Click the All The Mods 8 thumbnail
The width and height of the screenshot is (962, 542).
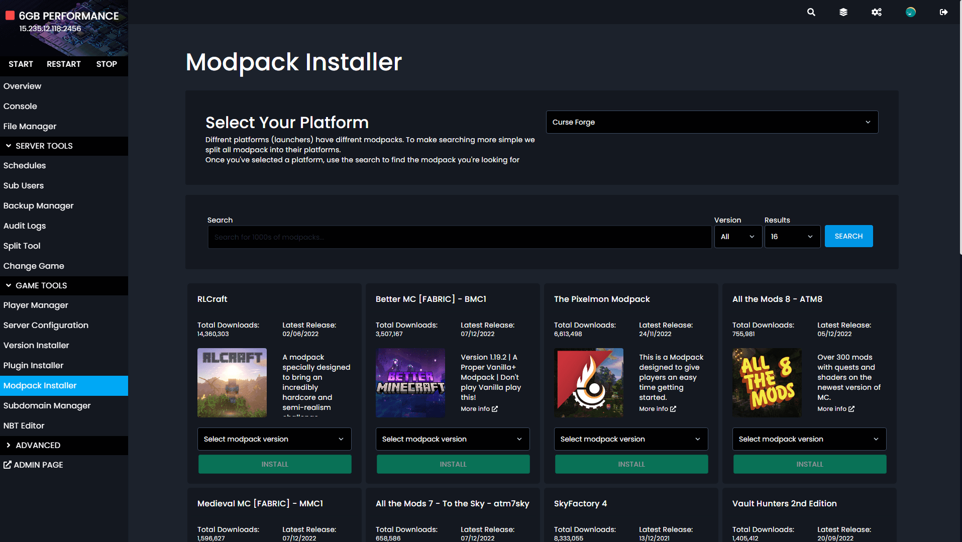[767, 383]
